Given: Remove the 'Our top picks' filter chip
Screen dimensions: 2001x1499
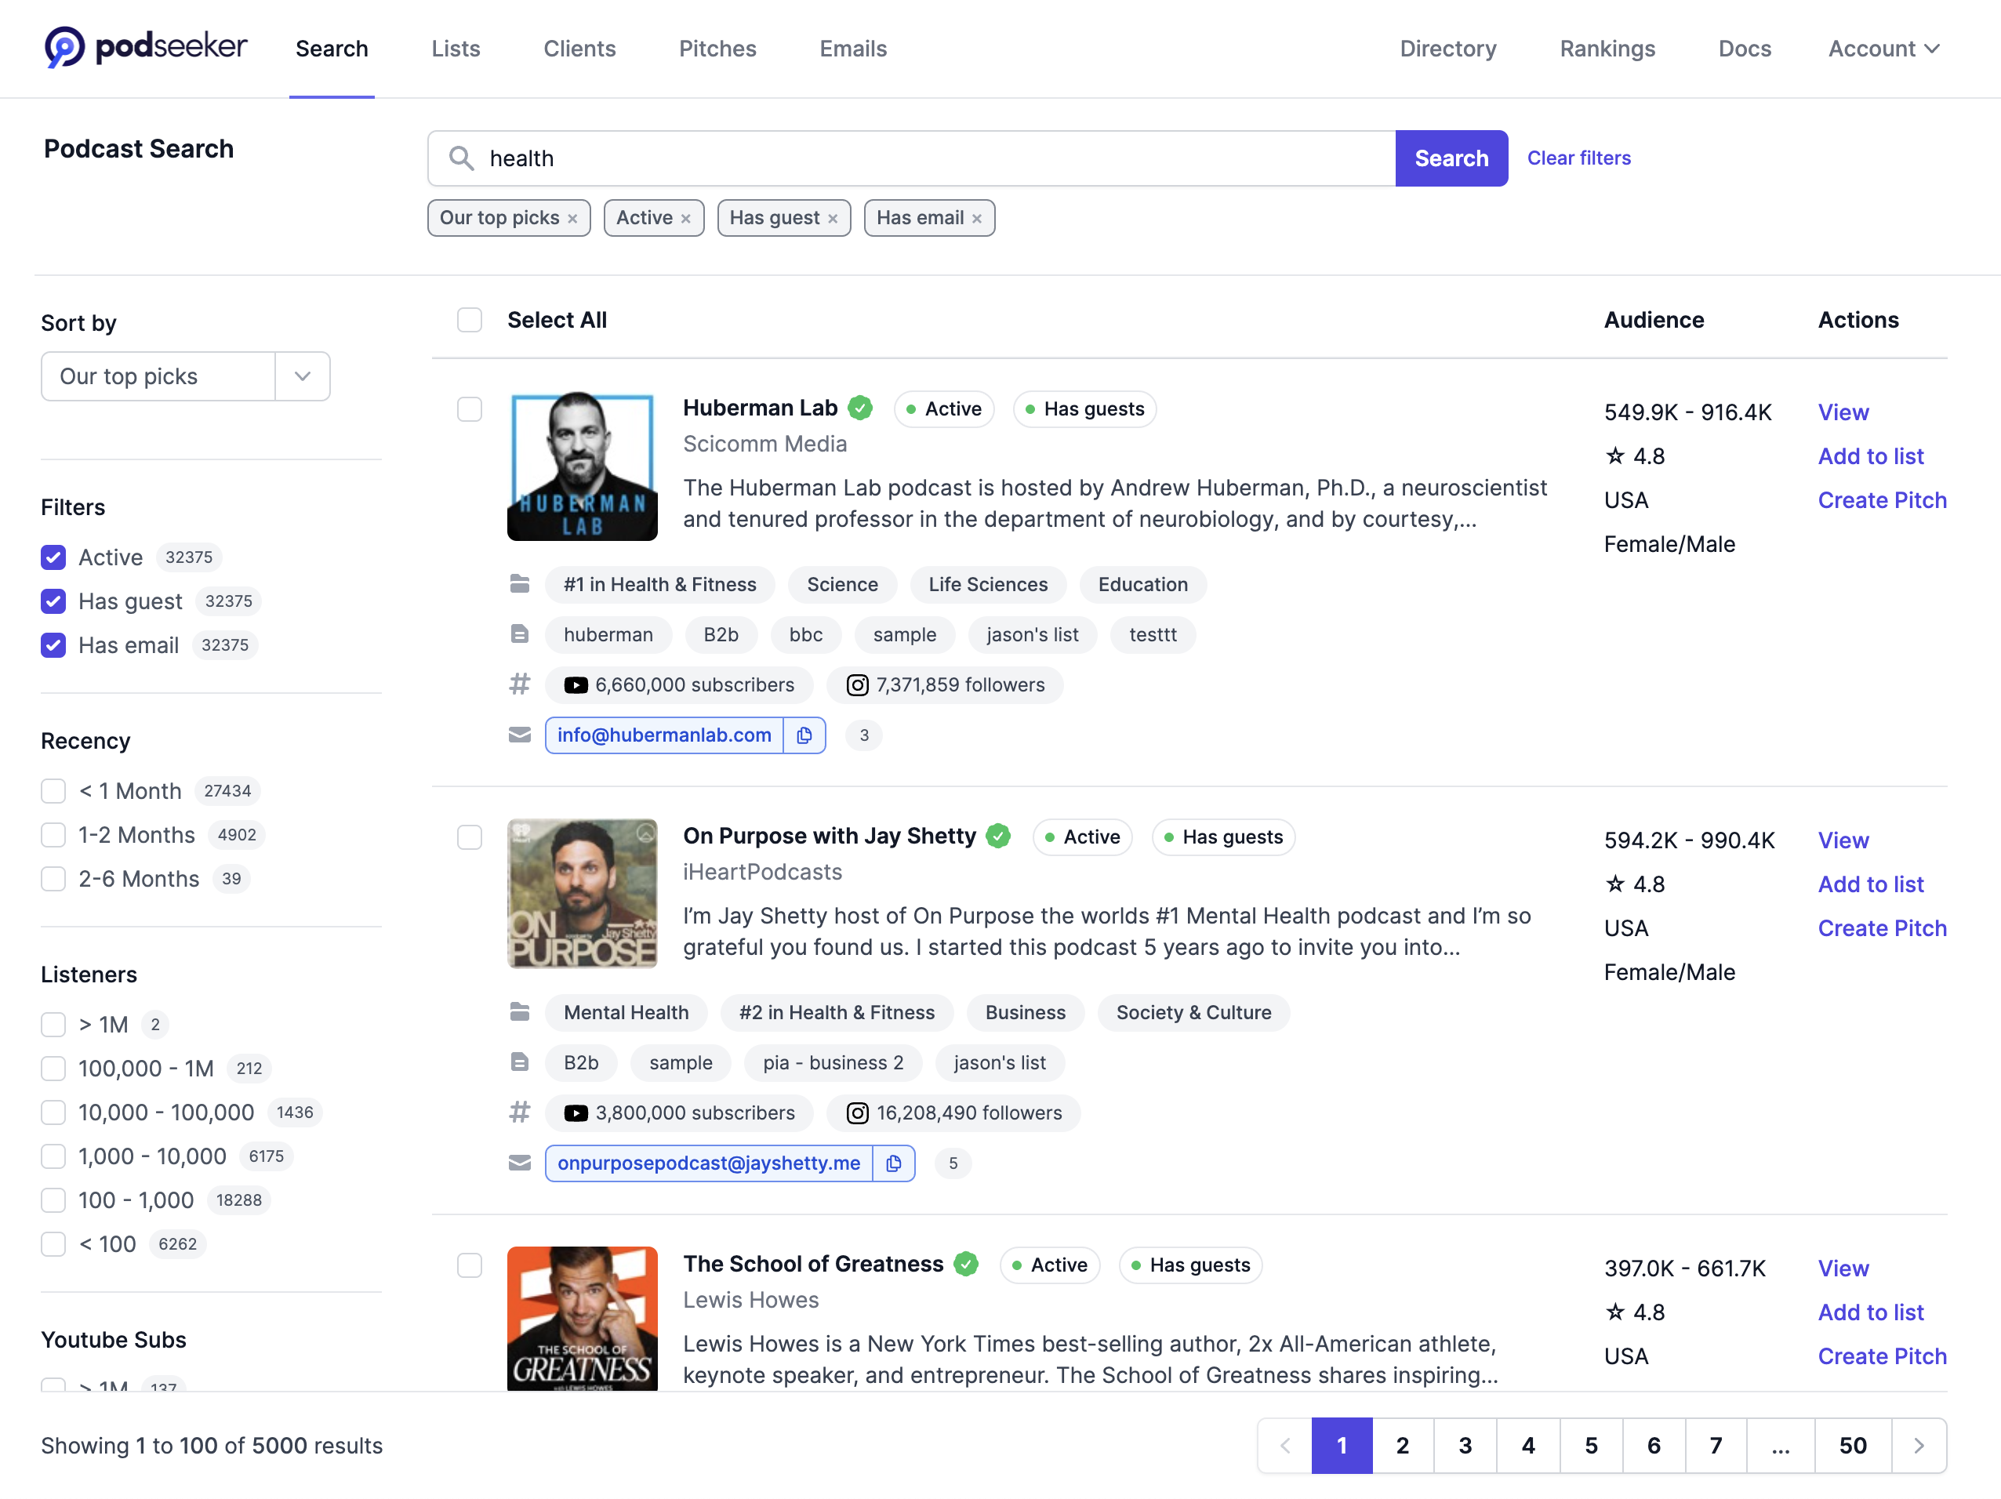Looking at the screenshot, I should [572, 219].
